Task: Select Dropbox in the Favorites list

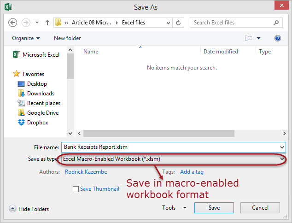Action: (37, 123)
